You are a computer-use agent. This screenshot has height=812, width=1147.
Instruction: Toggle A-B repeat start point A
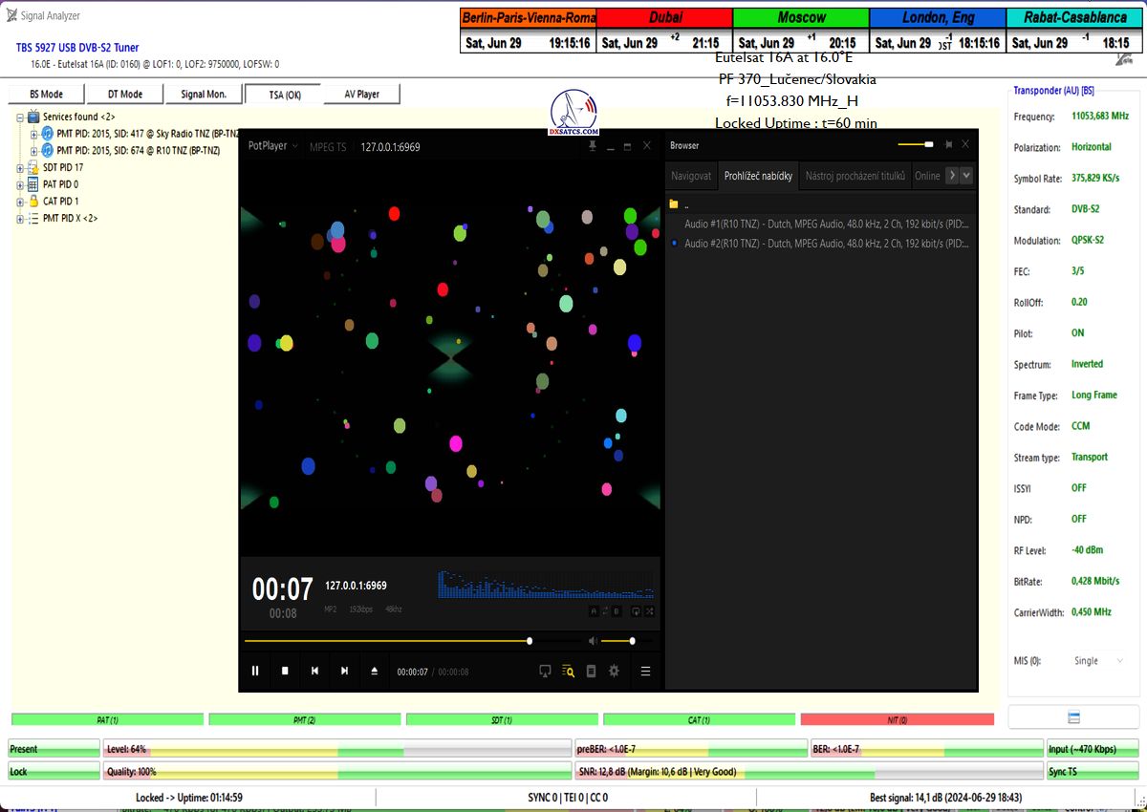pos(594,611)
